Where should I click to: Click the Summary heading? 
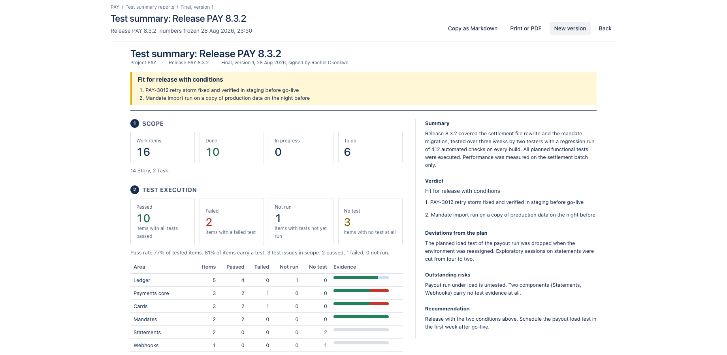(x=437, y=123)
